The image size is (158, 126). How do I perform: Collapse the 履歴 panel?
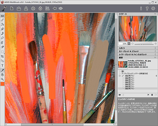point(155,57)
